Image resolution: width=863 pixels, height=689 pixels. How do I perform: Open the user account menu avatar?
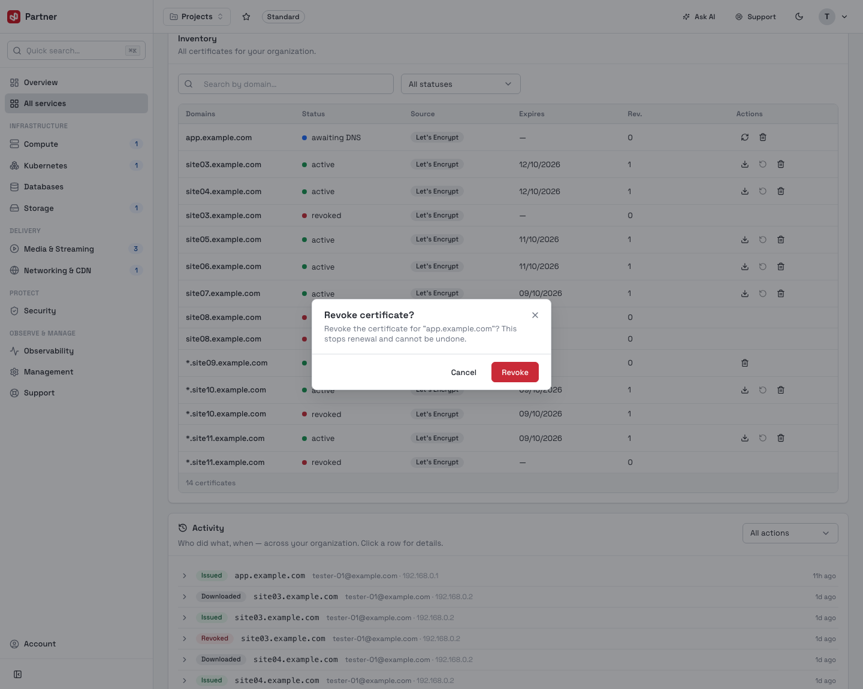pyautogui.click(x=827, y=17)
